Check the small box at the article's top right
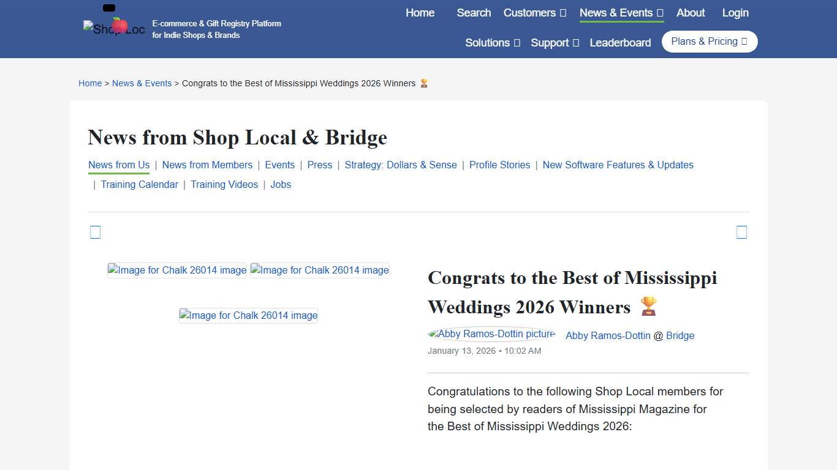 [741, 232]
